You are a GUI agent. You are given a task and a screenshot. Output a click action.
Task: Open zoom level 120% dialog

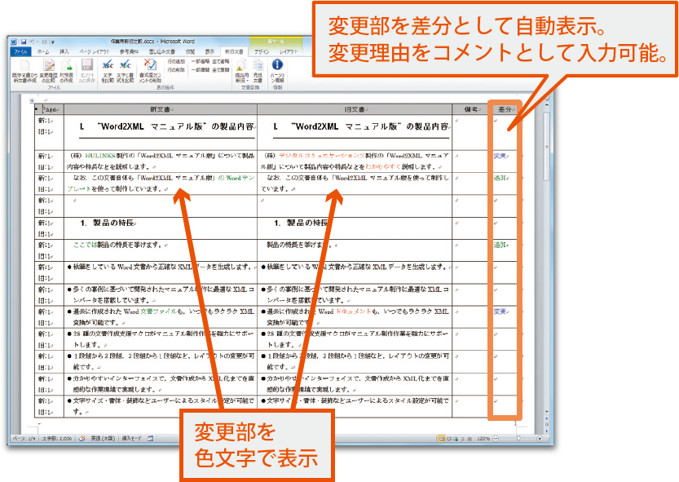pos(485,438)
